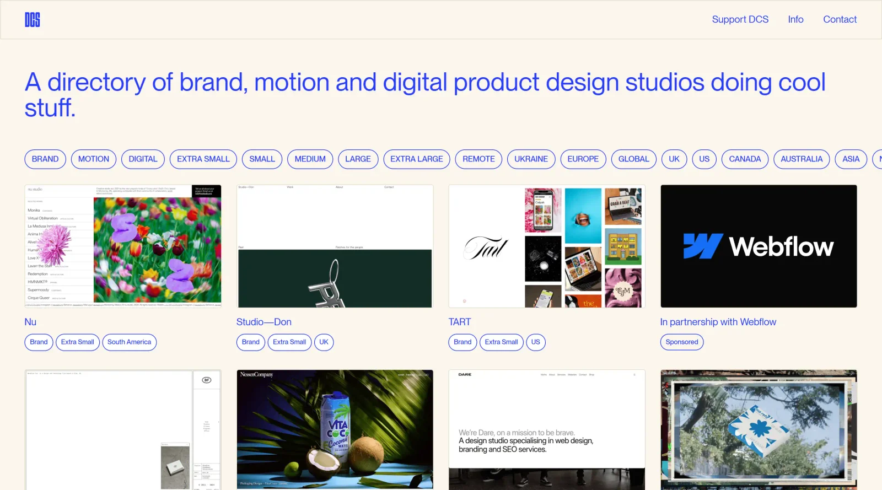Open In partnership with Webflow link
This screenshot has height=490, width=882.
[718, 322]
